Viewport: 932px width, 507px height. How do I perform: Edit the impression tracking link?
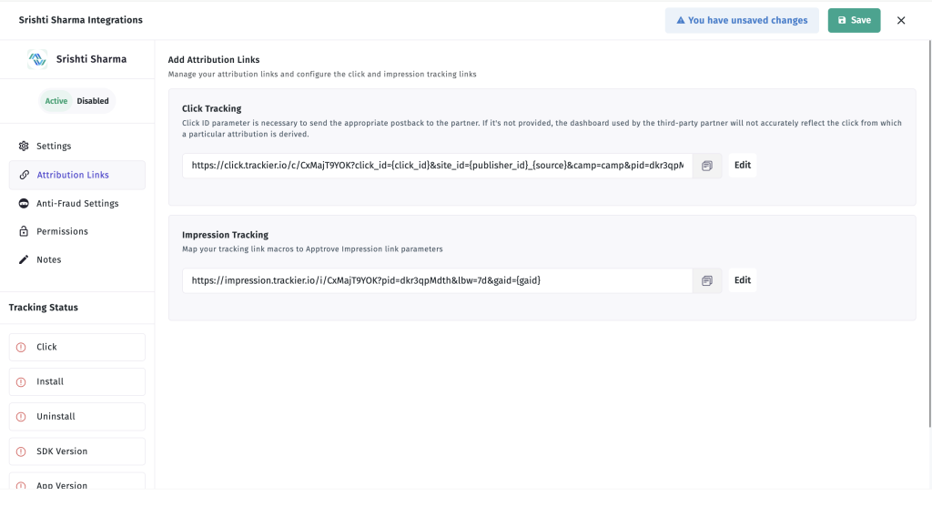pos(743,280)
